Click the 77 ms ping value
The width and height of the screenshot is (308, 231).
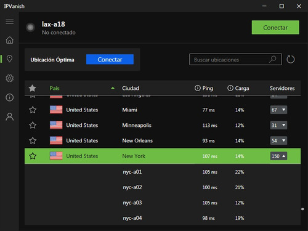click(208, 110)
